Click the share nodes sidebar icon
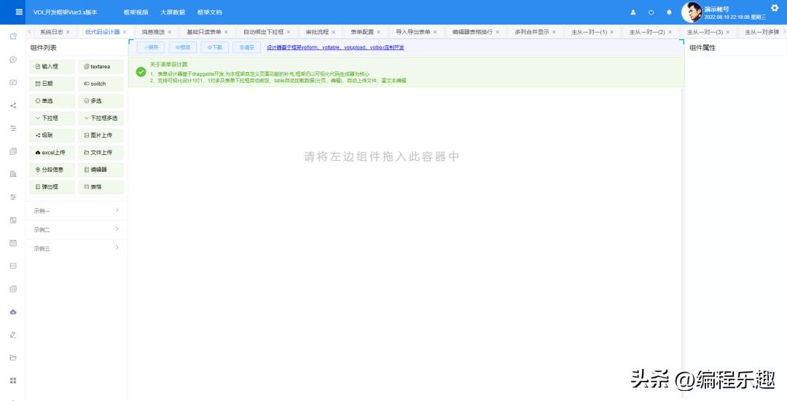The width and height of the screenshot is (787, 401). [13, 106]
